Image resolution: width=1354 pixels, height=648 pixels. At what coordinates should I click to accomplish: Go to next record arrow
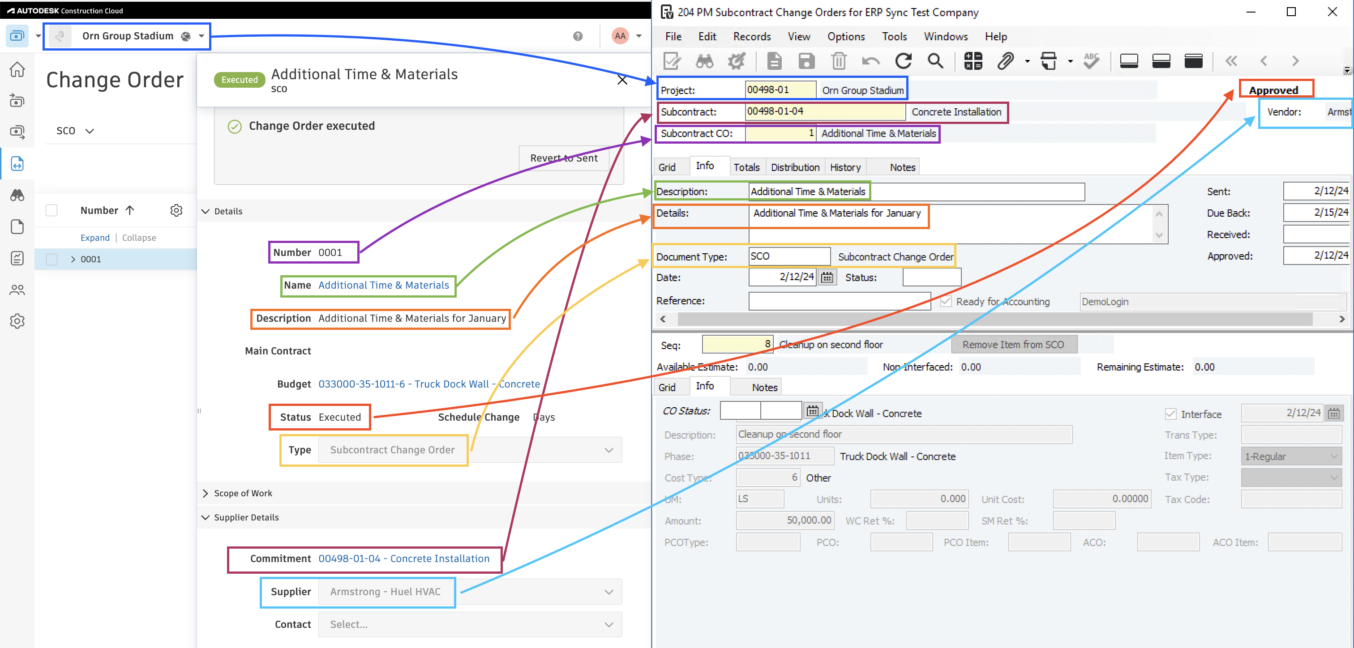1296,61
